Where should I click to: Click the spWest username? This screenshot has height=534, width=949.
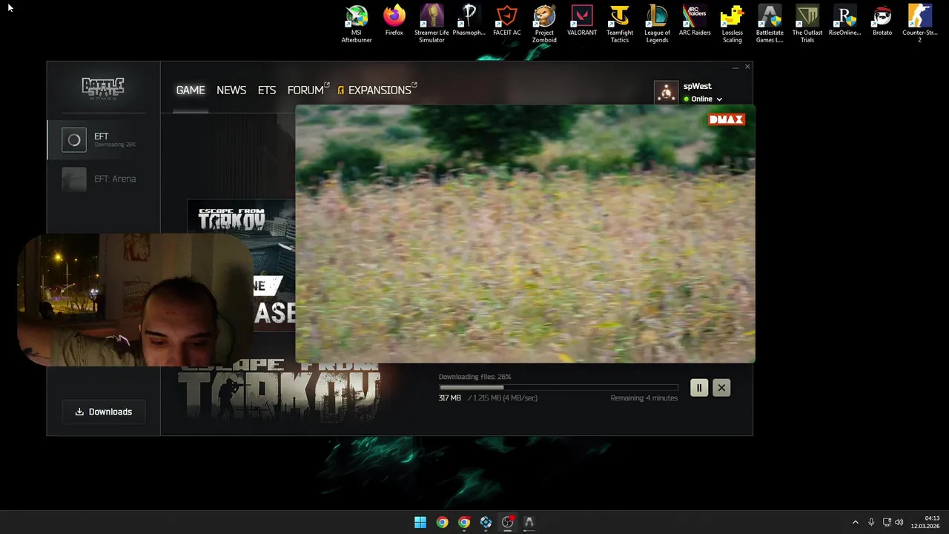[x=698, y=86]
